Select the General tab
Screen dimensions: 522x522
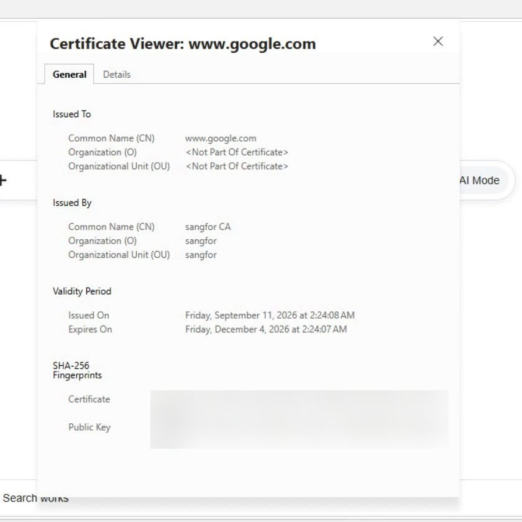pyautogui.click(x=69, y=74)
